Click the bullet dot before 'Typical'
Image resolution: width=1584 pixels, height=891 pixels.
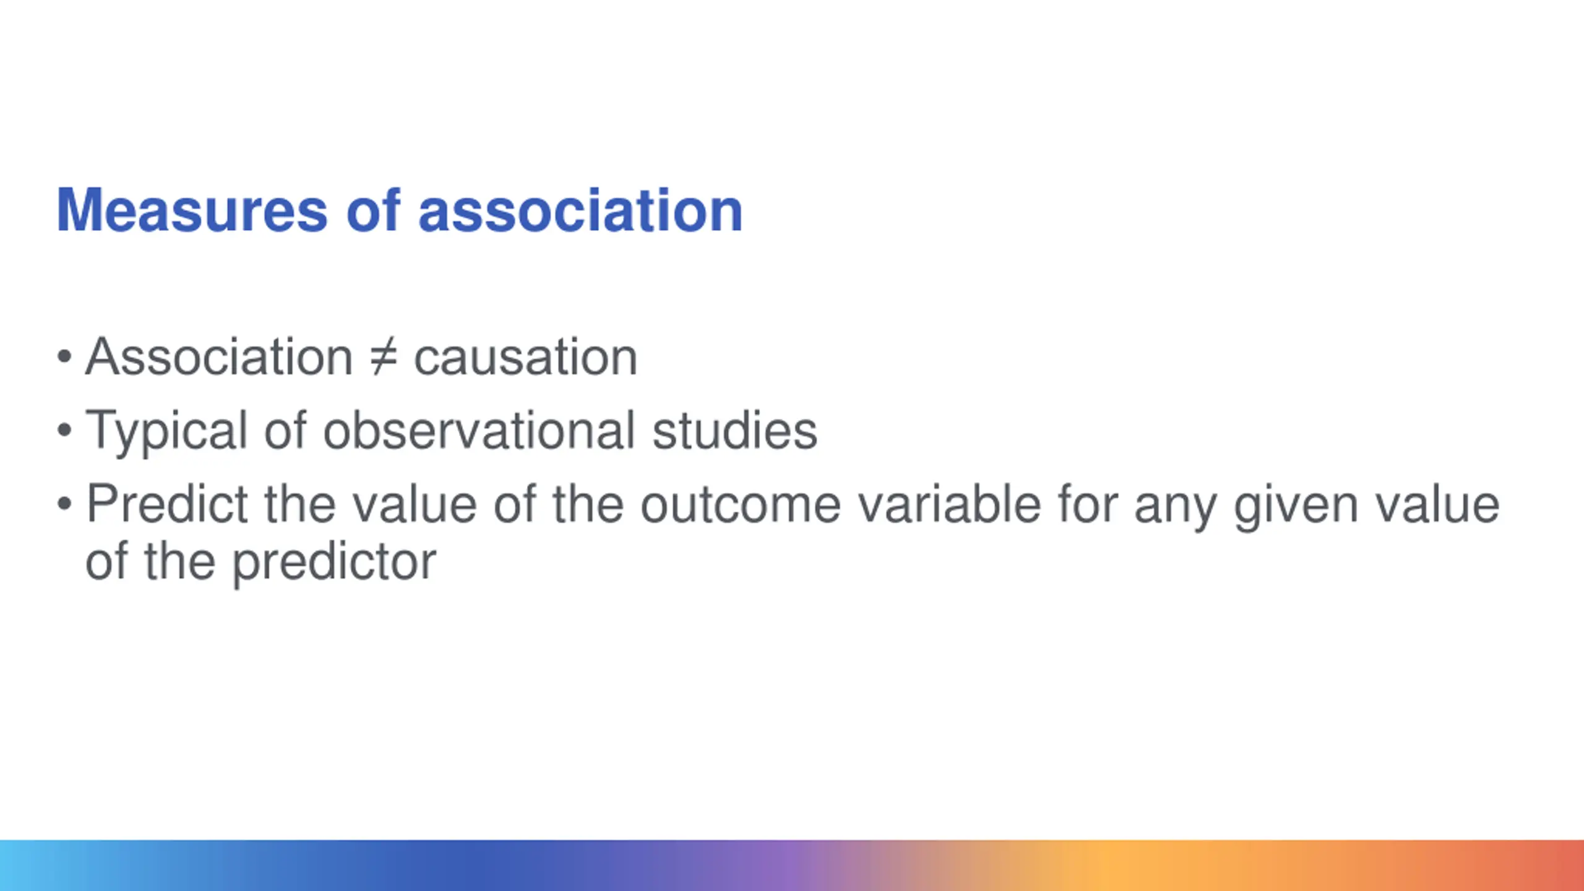pos(64,430)
